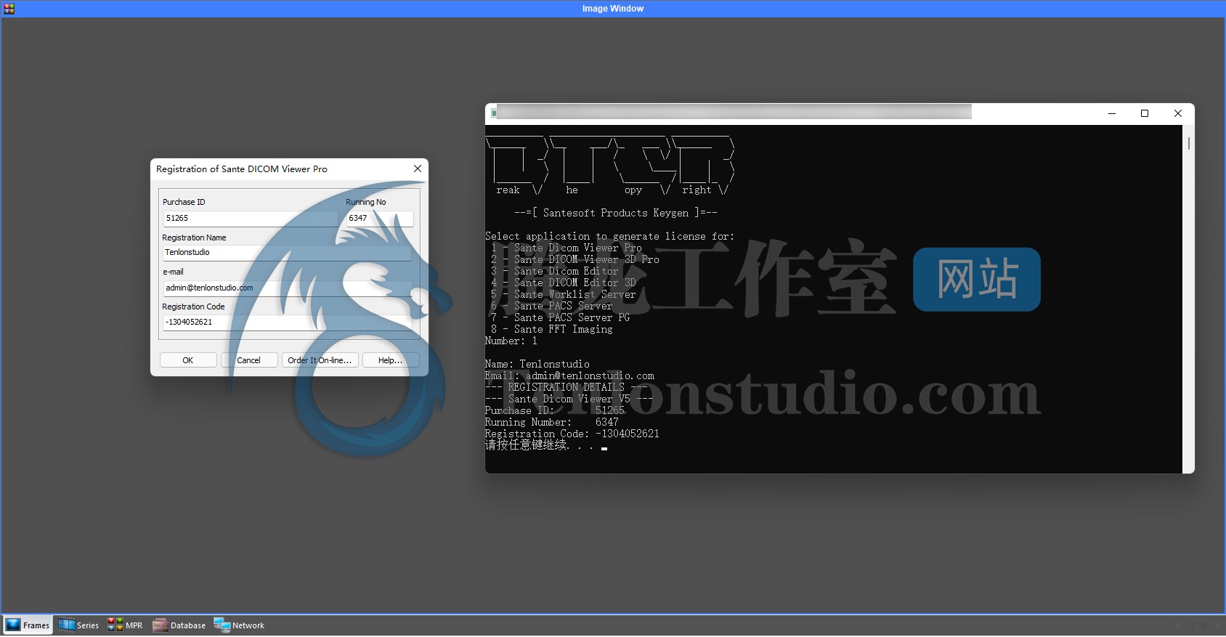The width and height of the screenshot is (1226, 637).
Task: Click the 'Santesoft Products Keygen' heading text
Action: (615, 213)
